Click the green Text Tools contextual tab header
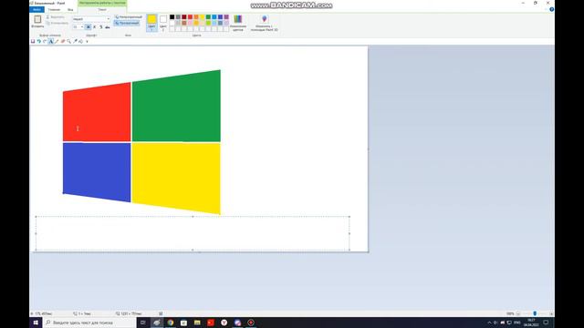The image size is (584, 328). (x=102, y=3)
